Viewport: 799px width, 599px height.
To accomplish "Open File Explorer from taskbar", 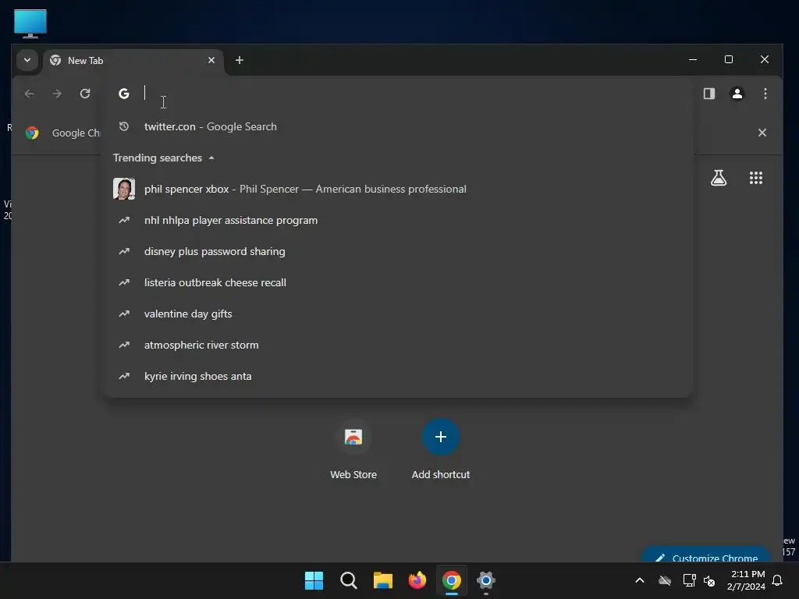I will [382, 580].
